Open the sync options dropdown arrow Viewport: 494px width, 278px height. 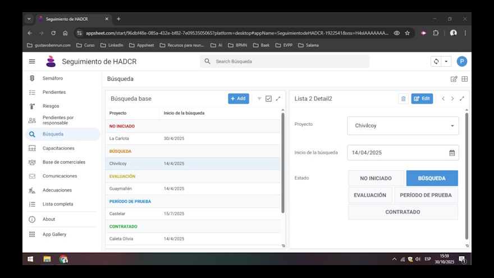(x=446, y=61)
